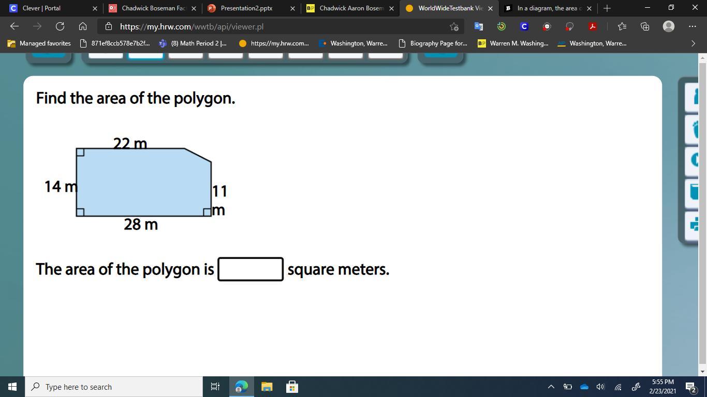Open the browser profile menu
This screenshot has width=707, height=397.
[669, 26]
